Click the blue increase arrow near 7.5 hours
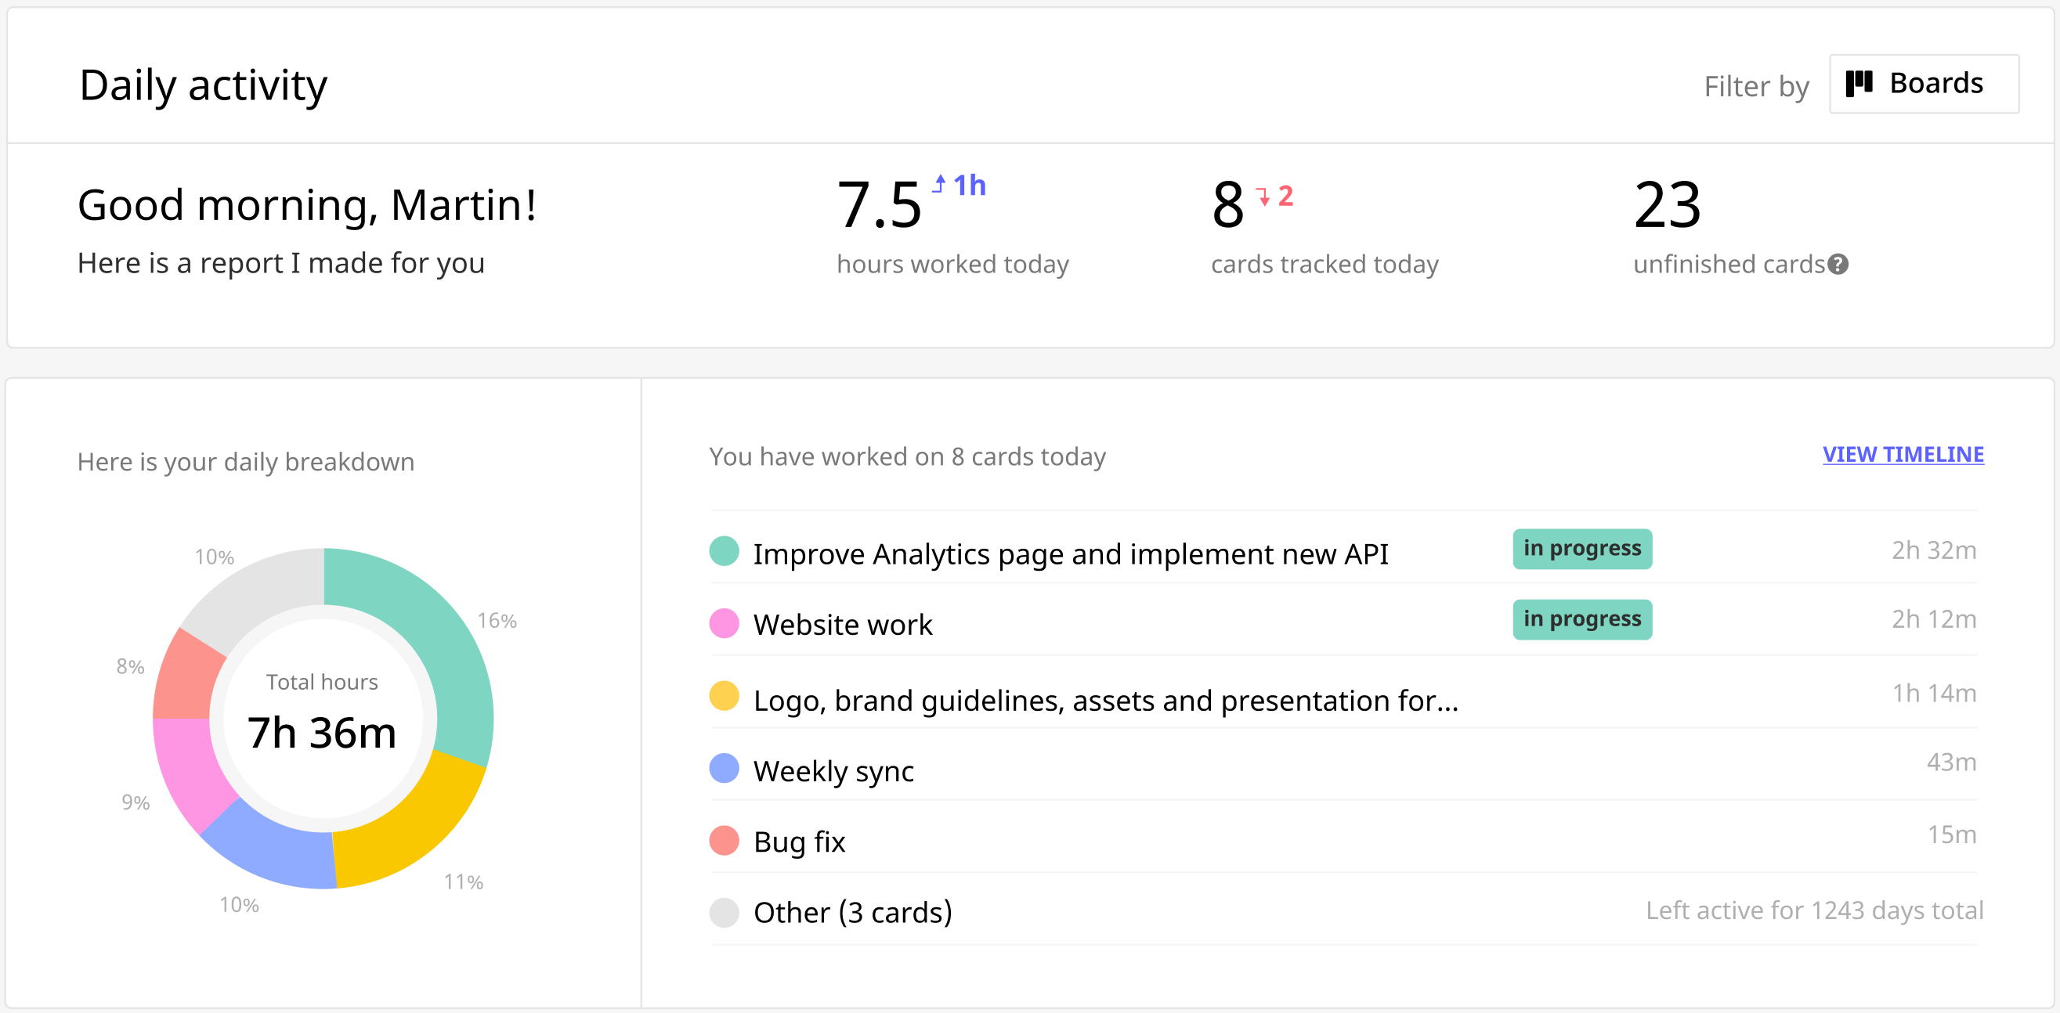 pyautogui.click(x=941, y=186)
